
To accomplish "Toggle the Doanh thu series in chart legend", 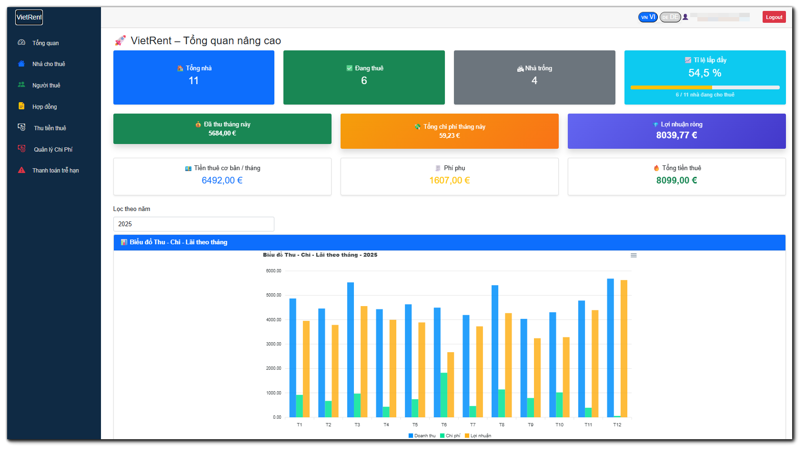I will (421, 435).
